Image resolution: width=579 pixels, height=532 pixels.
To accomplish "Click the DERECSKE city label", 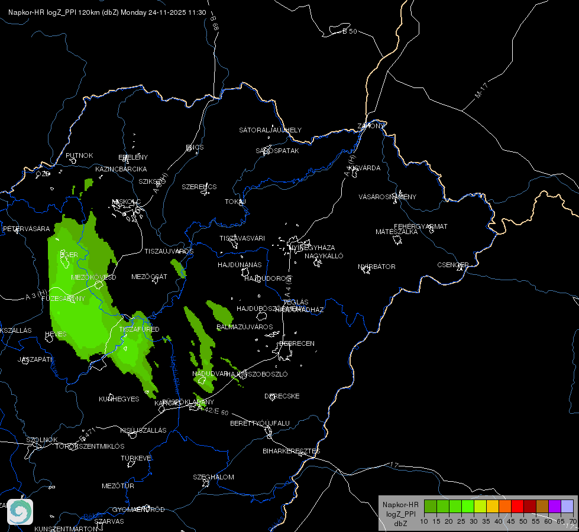I will [282, 396].
